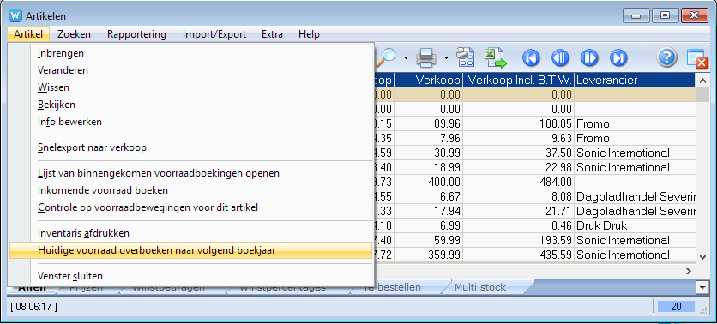Open the Artikel menu
The height and width of the screenshot is (324, 717).
tap(28, 34)
